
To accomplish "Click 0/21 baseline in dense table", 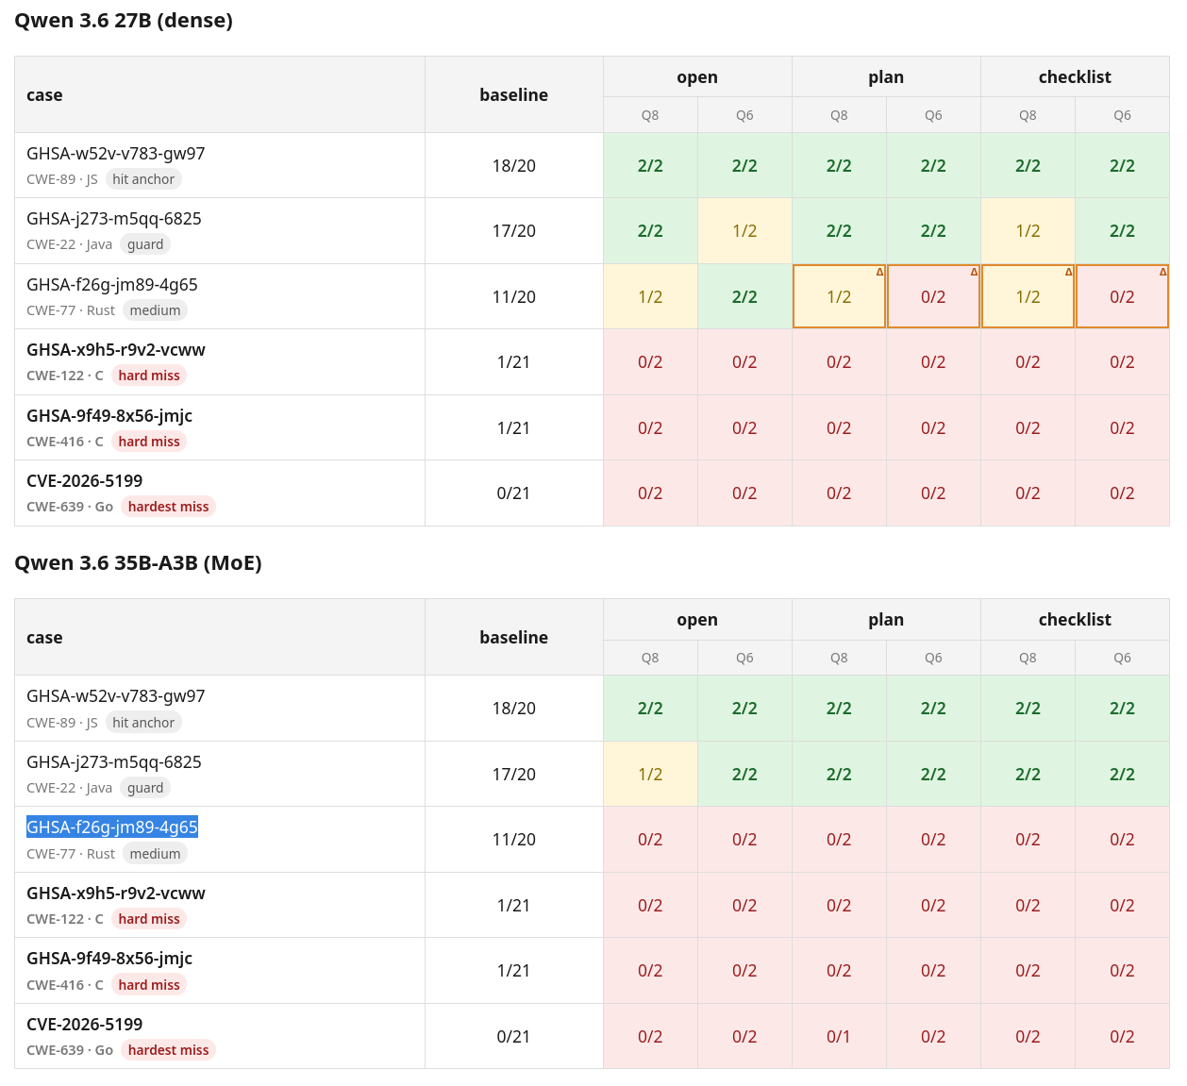I will point(514,493).
